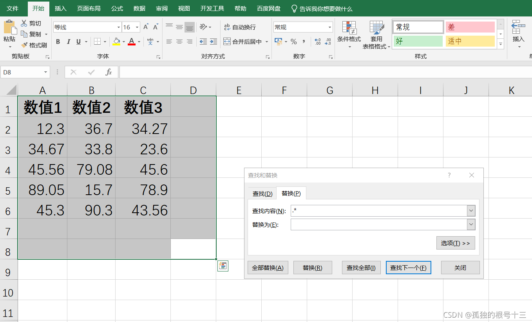The width and height of the screenshot is (532, 322).
Task: Align text right
Action: (x=190, y=42)
